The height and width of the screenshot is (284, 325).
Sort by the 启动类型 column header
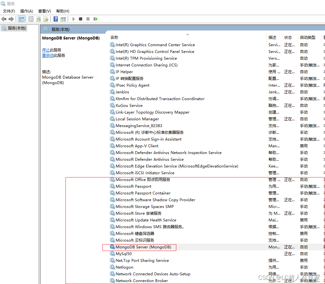point(307,38)
